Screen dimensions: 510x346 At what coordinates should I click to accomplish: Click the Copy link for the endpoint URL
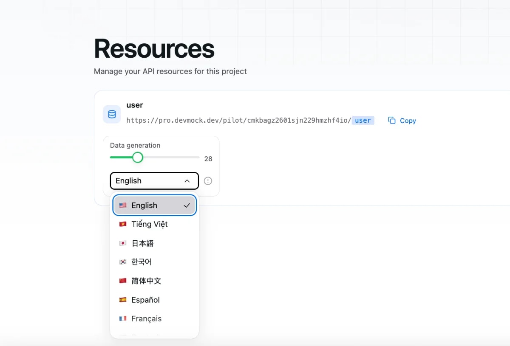408,120
